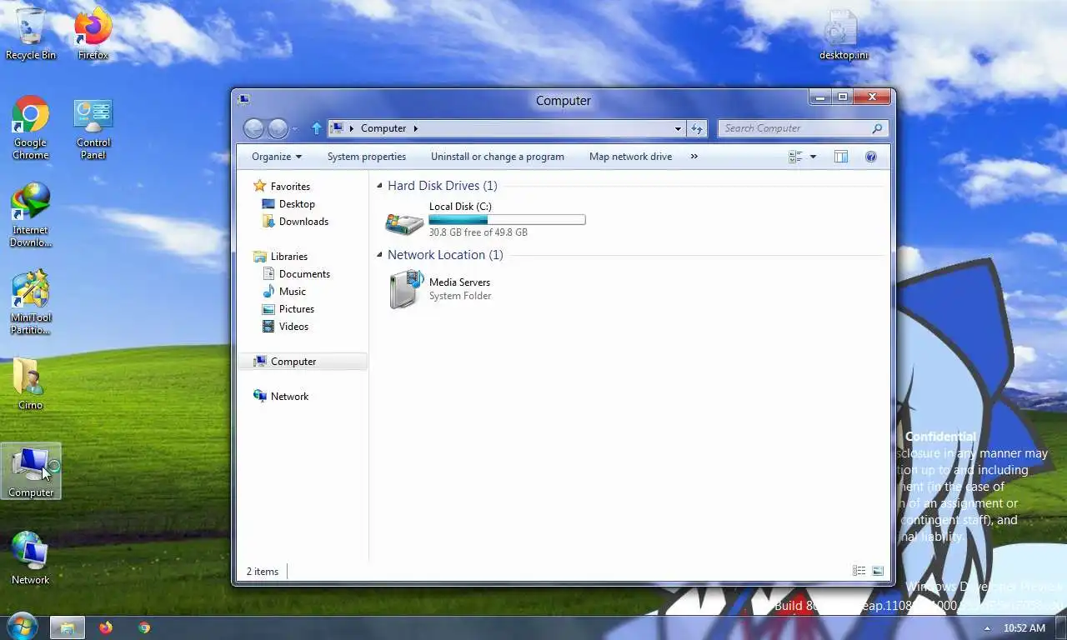Go up one folder level

point(316,128)
